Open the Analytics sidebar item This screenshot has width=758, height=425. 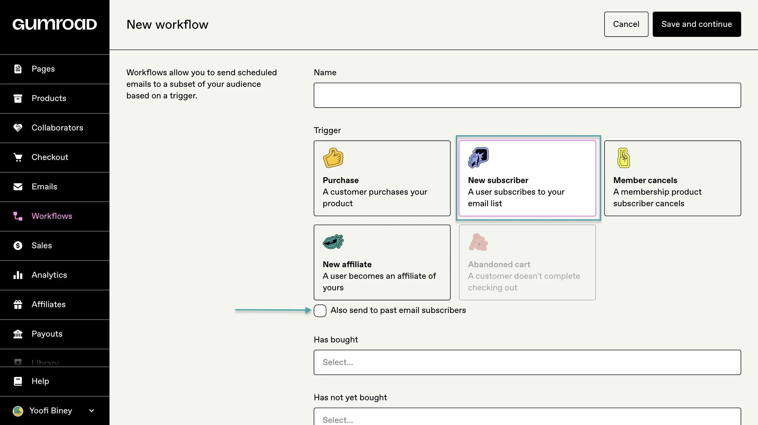[55, 275]
